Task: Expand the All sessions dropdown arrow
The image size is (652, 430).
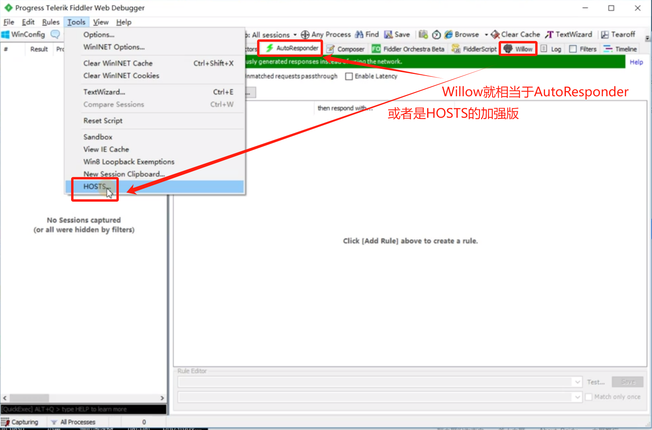Action: (x=295, y=35)
